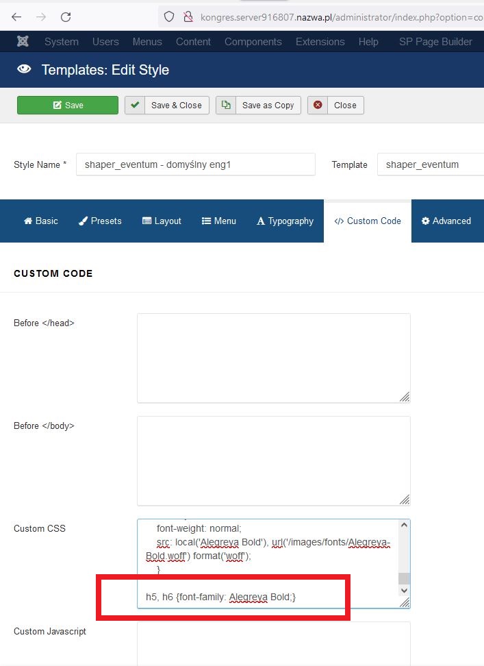
Task: Click inside the Custom Javascript textarea
Action: 274,644
